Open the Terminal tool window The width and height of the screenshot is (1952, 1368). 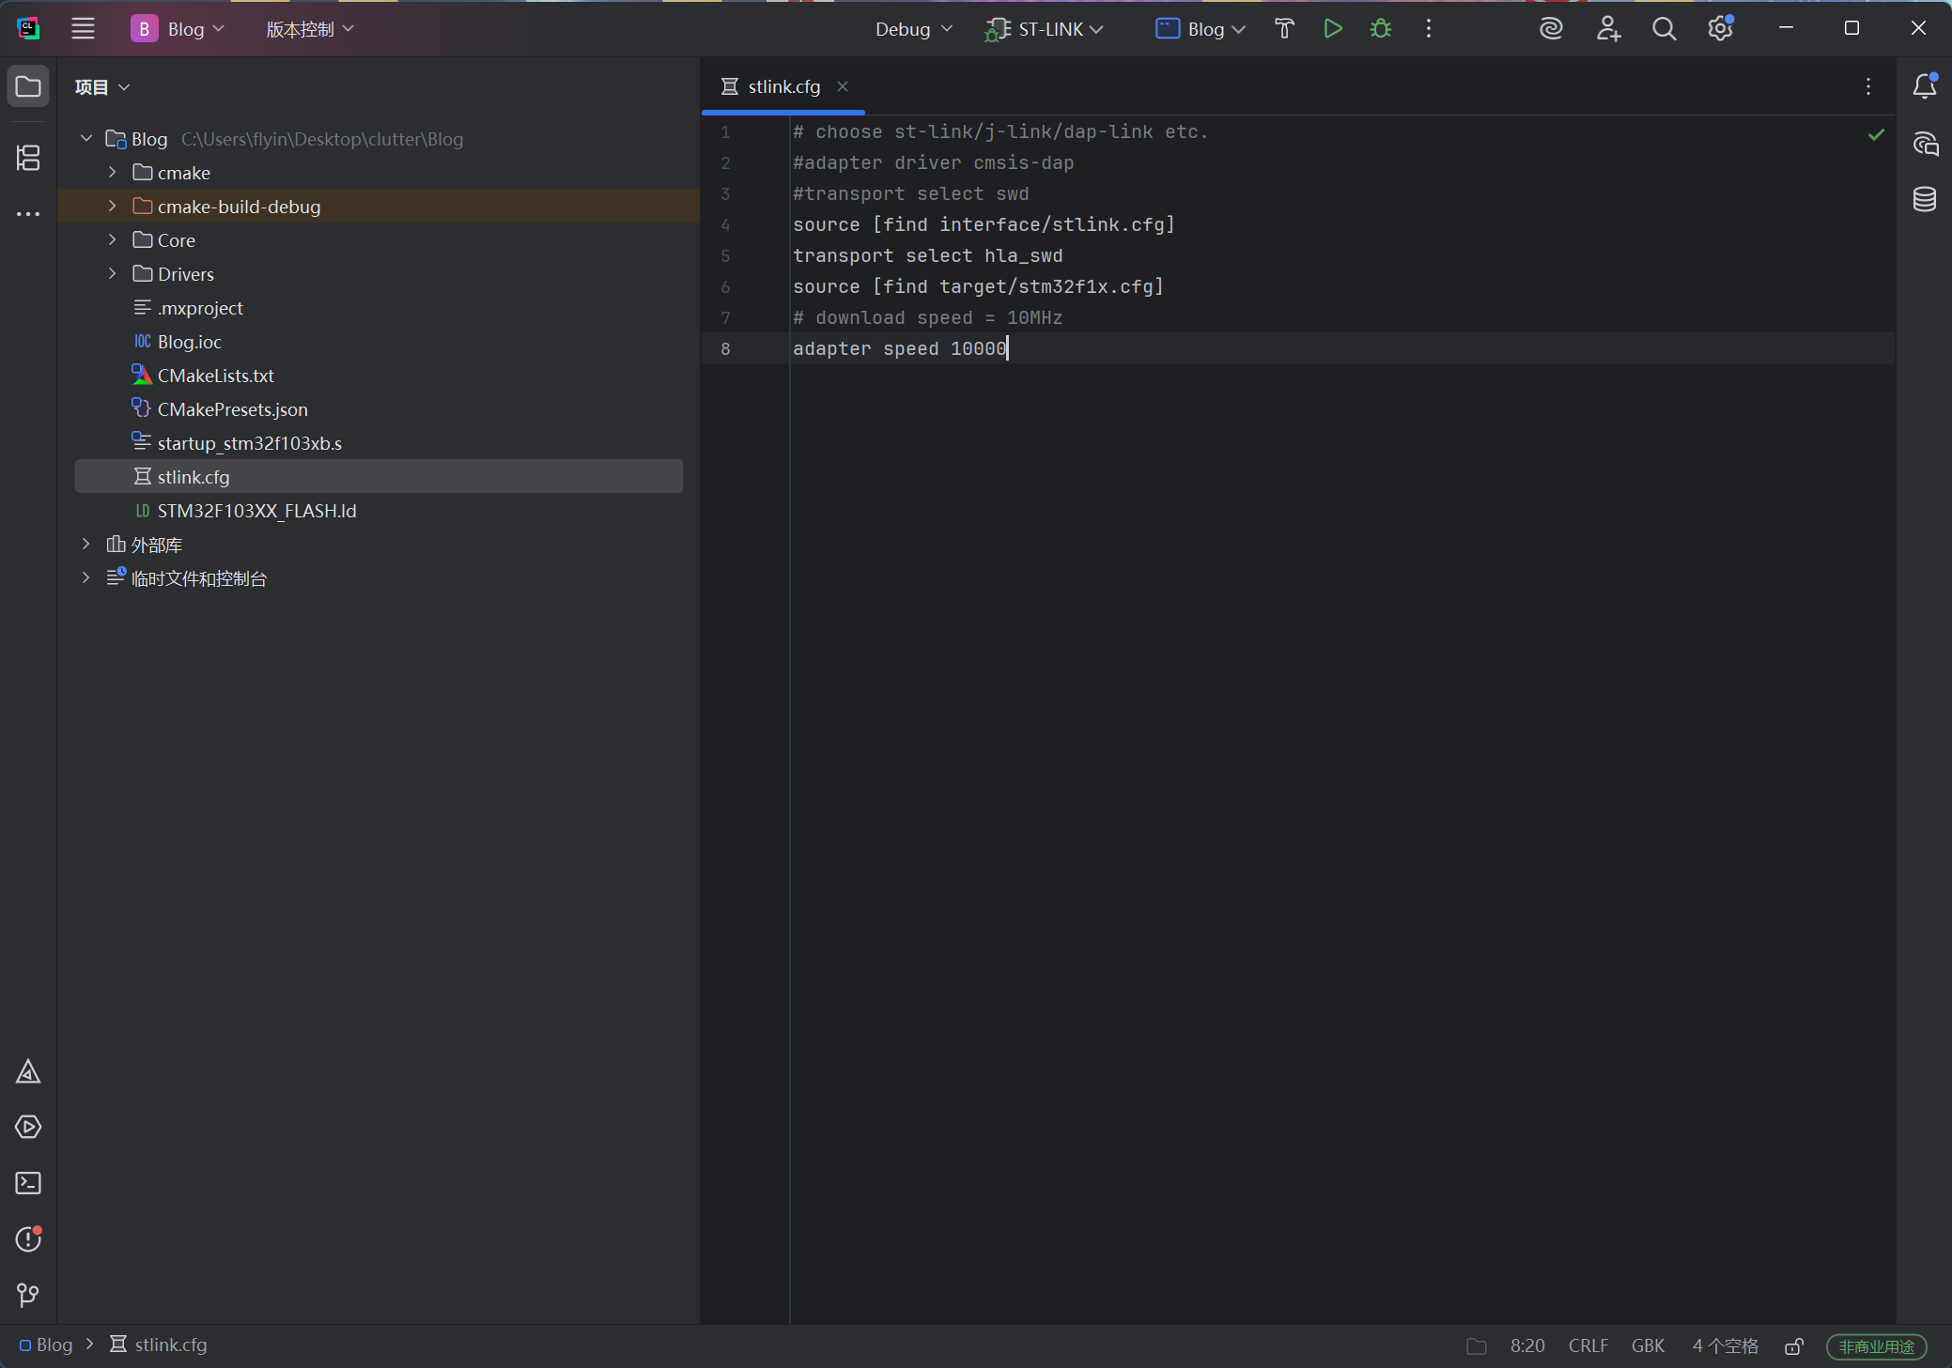pos(28,1183)
